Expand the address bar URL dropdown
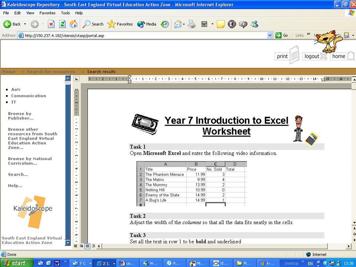The width and height of the screenshot is (356, 267). (270, 36)
